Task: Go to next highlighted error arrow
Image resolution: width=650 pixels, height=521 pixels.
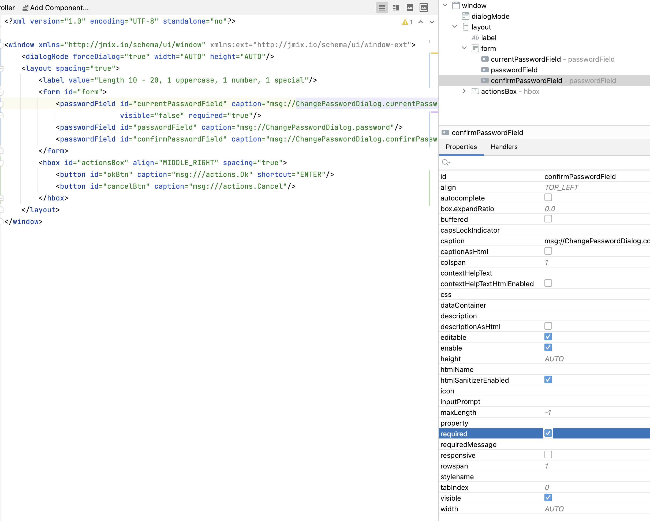Action: click(432, 22)
